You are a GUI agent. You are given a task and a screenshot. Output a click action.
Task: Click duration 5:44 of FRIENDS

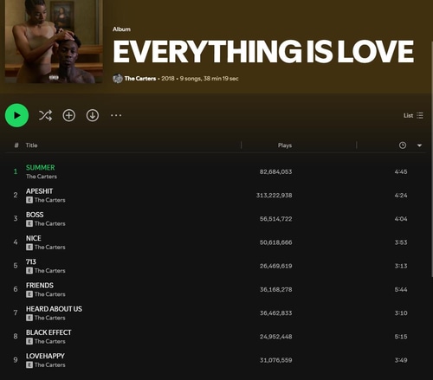click(401, 289)
